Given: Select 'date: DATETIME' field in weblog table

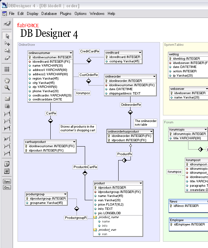Looking at the screenshot, I should tap(188, 67).
